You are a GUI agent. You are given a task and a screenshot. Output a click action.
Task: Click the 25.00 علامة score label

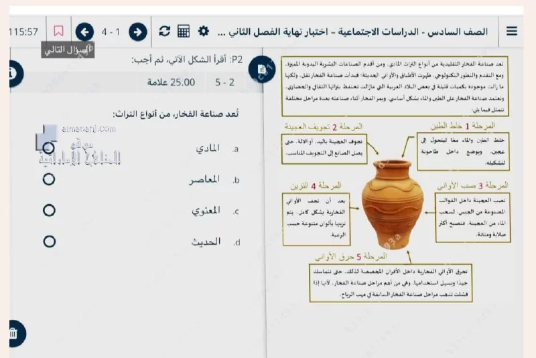(x=171, y=82)
